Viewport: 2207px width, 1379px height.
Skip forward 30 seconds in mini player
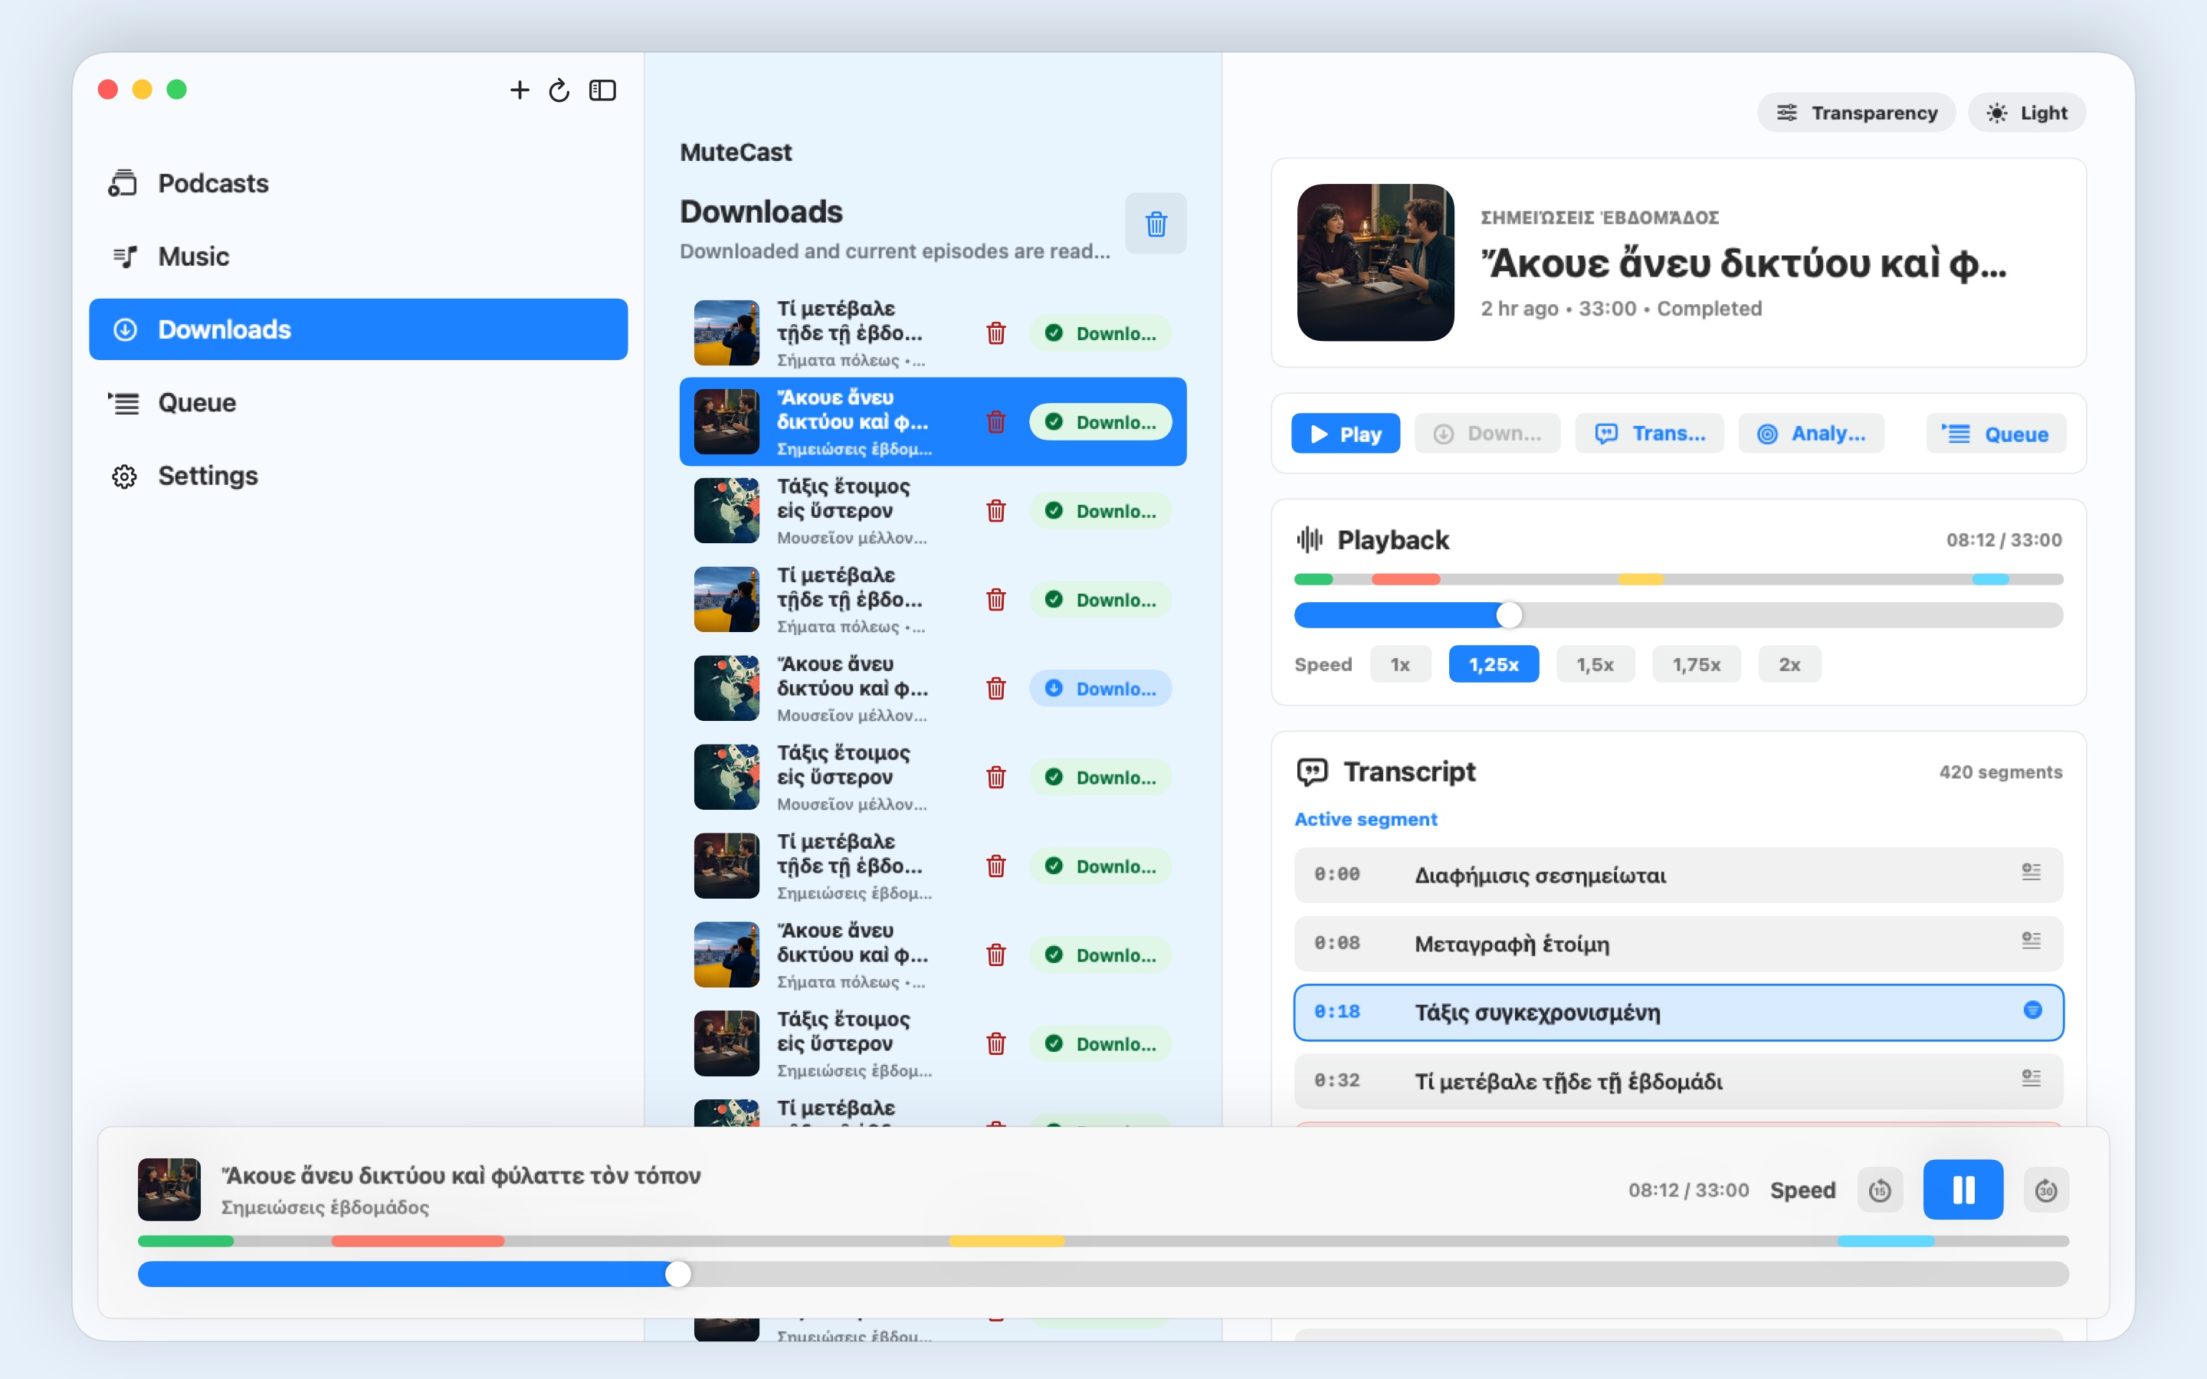(x=2045, y=1191)
